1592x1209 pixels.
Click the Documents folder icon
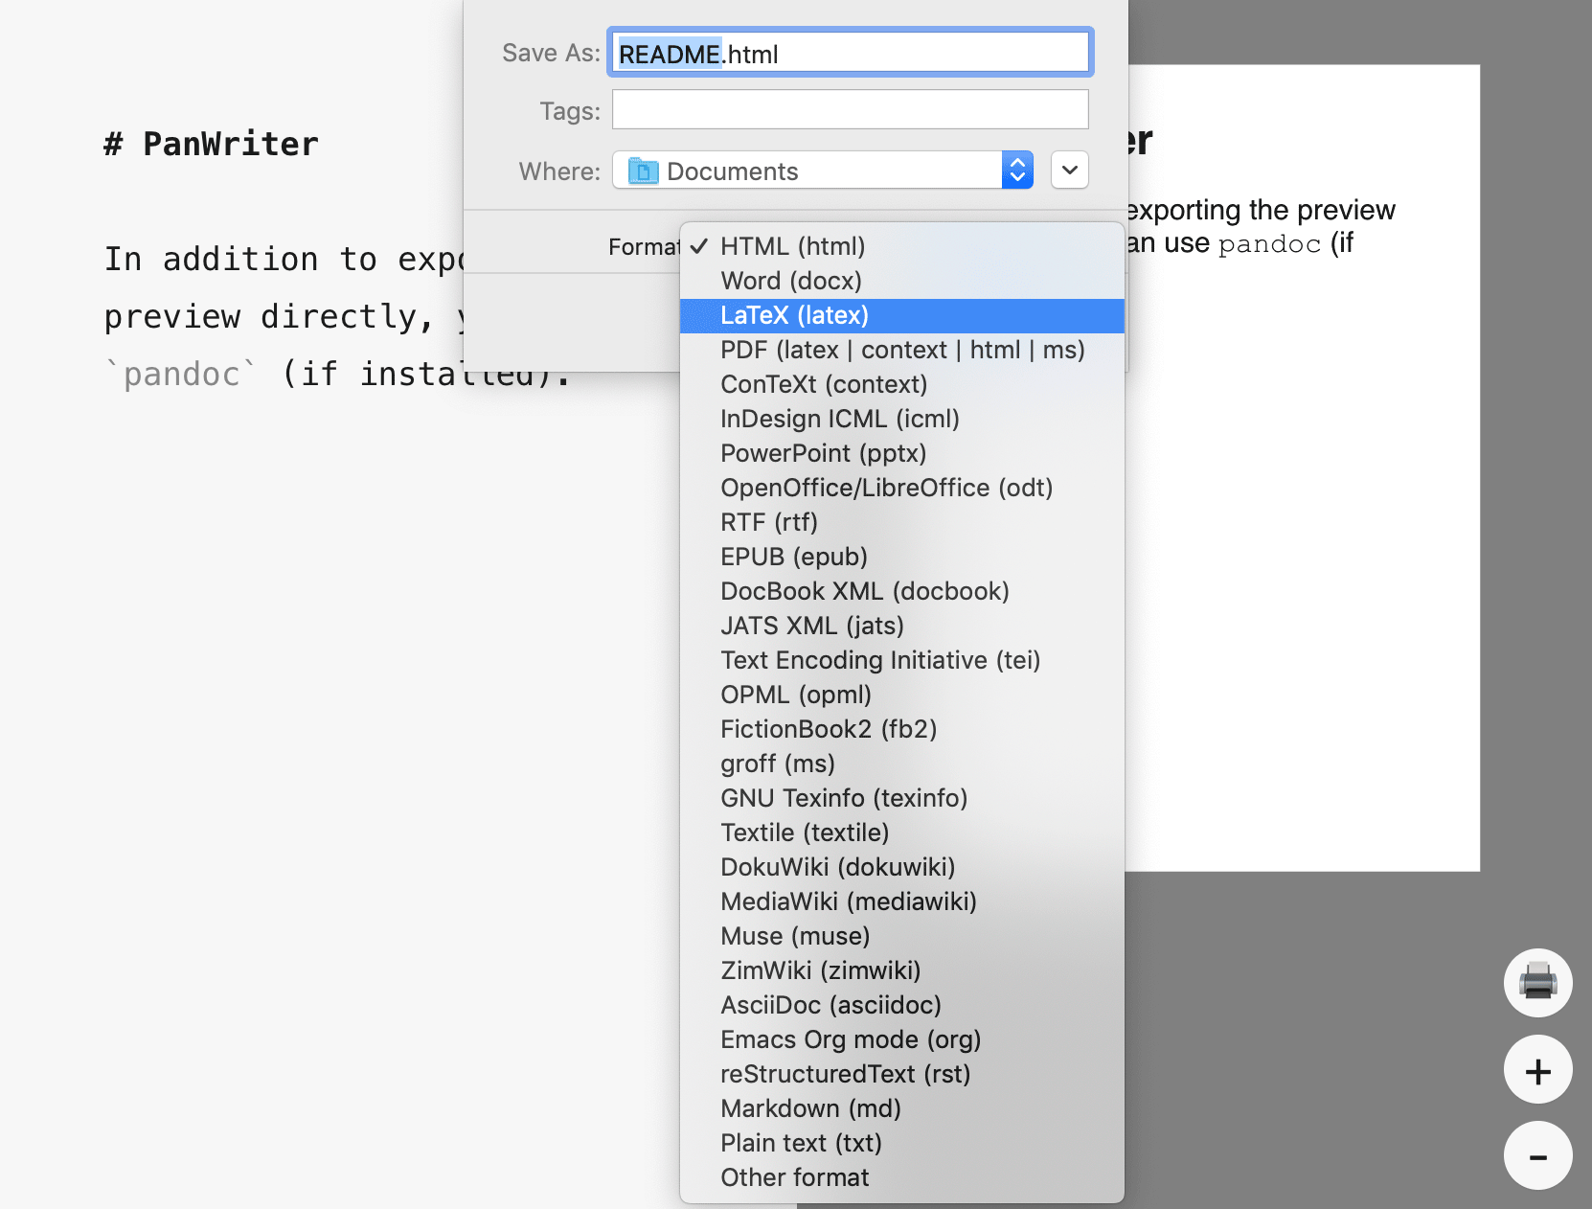[x=643, y=171]
